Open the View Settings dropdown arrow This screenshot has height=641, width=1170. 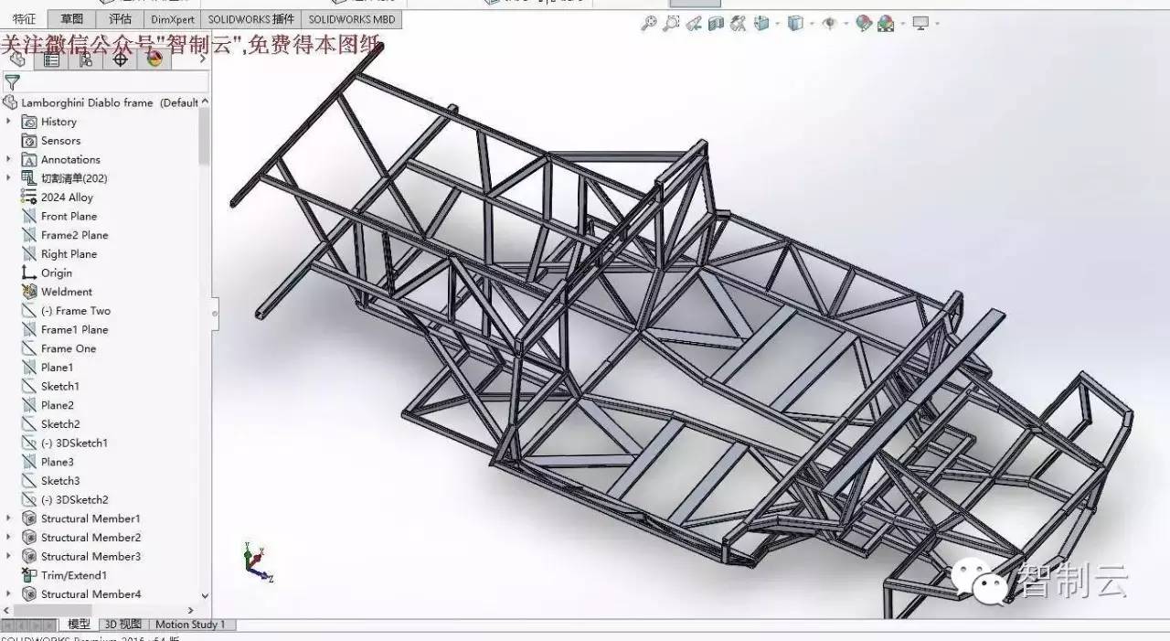coord(937,24)
